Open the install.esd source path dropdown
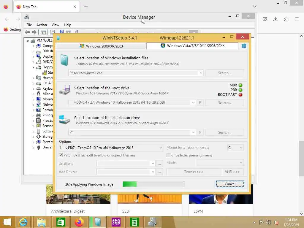This screenshot has height=228, width=304. tap(201, 73)
